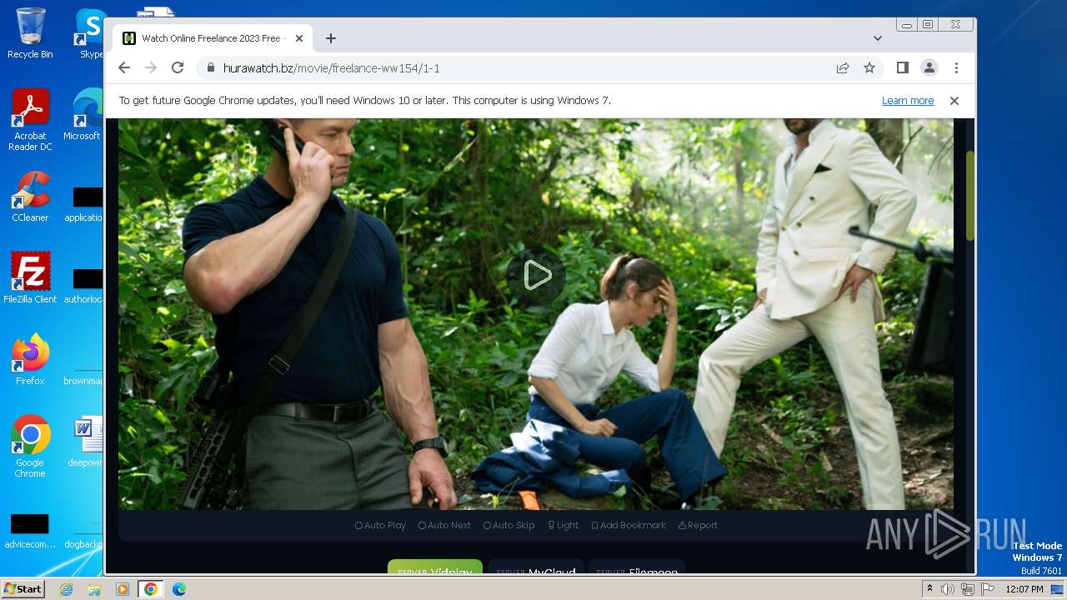Open advicecom desktop file
1067x600 pixels.
(x=30, y=532)
